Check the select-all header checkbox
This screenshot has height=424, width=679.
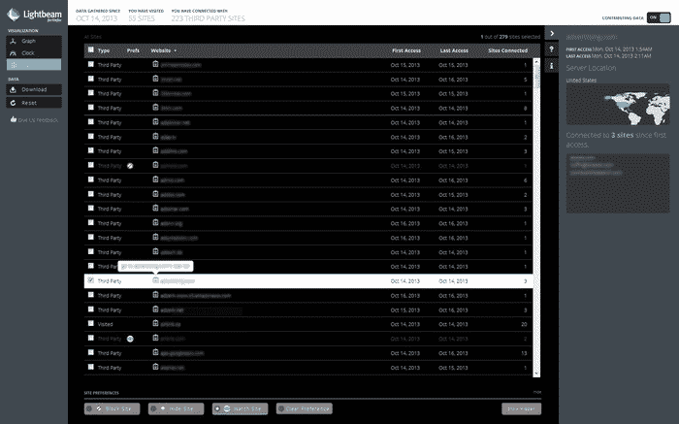(x=91, y=49)
